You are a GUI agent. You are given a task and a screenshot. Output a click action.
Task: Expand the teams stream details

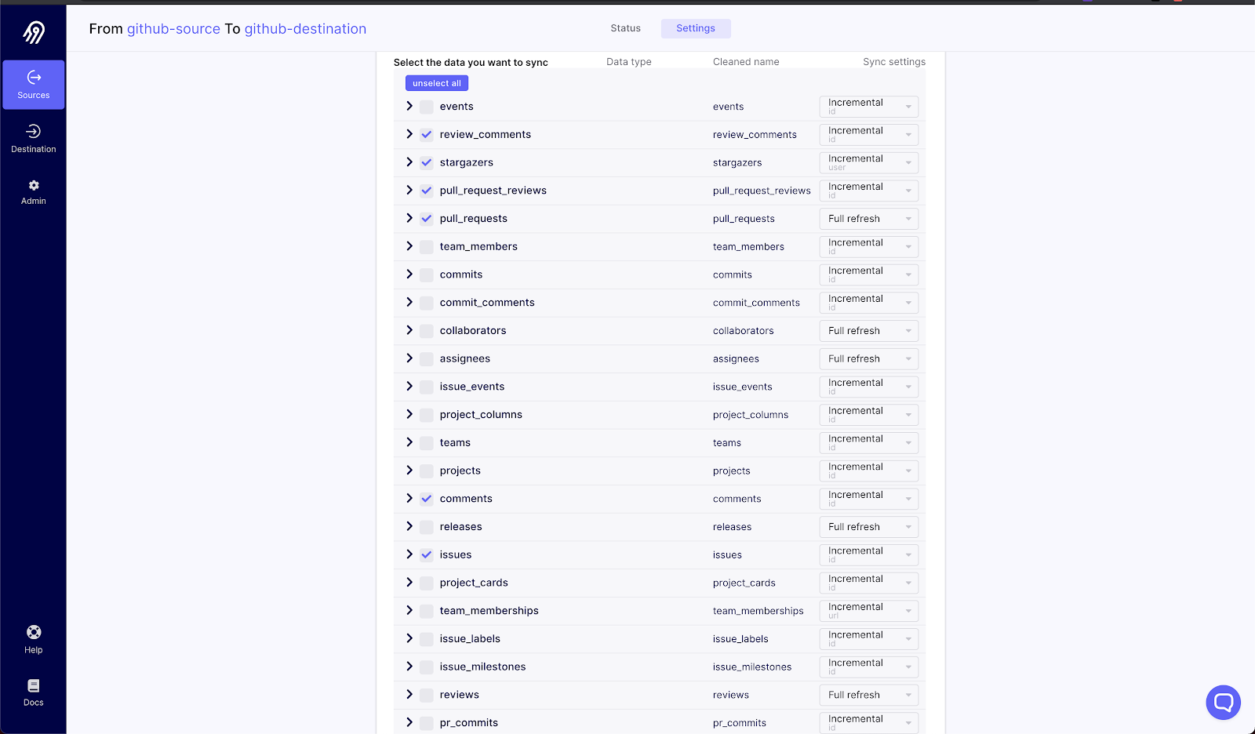coord(409,442)
